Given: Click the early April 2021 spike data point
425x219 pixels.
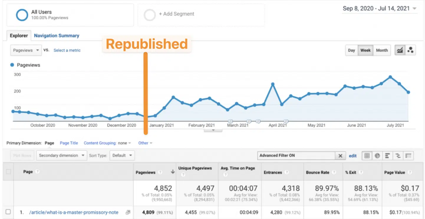Looking at the screenshot, I should pyautogui.click(x=273, y=84).
